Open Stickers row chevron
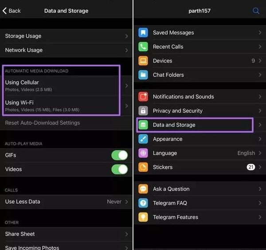The width and height of the screenshot is (266, 250). [x=260, y=167]
